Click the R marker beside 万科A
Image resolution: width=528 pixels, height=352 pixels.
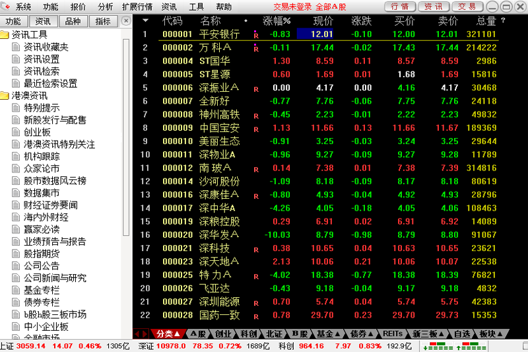click(x=256, y=48)
